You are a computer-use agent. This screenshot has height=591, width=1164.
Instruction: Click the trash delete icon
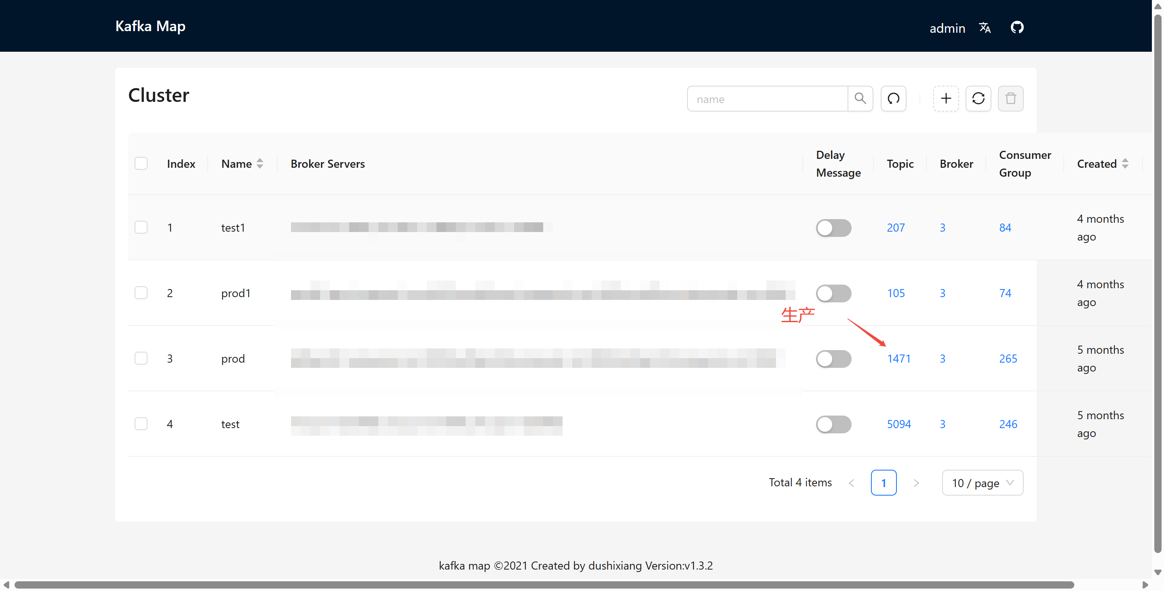1010,99
